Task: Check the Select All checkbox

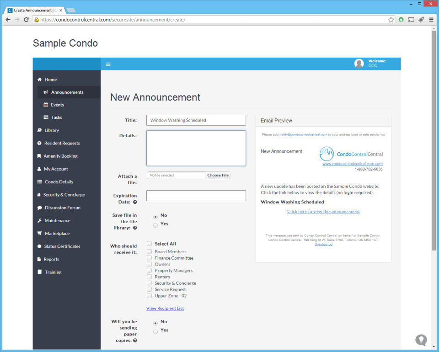Action: point(149,244)
